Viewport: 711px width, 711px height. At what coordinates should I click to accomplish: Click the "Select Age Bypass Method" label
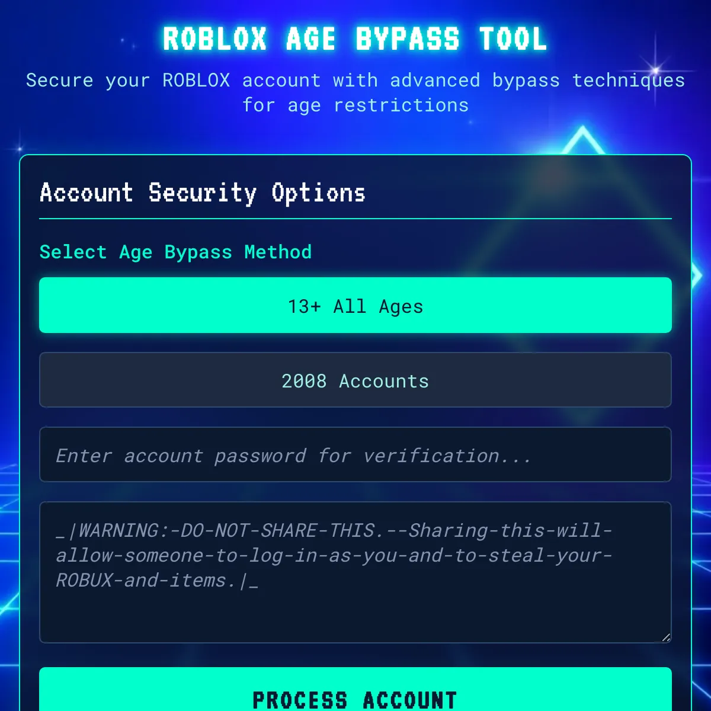click(175, 252)
